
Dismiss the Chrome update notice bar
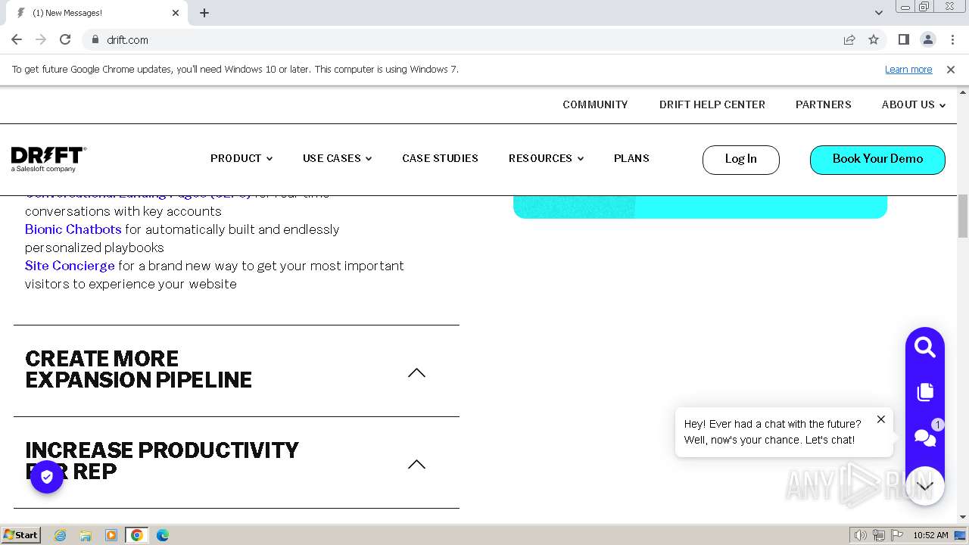pos(951,69)
